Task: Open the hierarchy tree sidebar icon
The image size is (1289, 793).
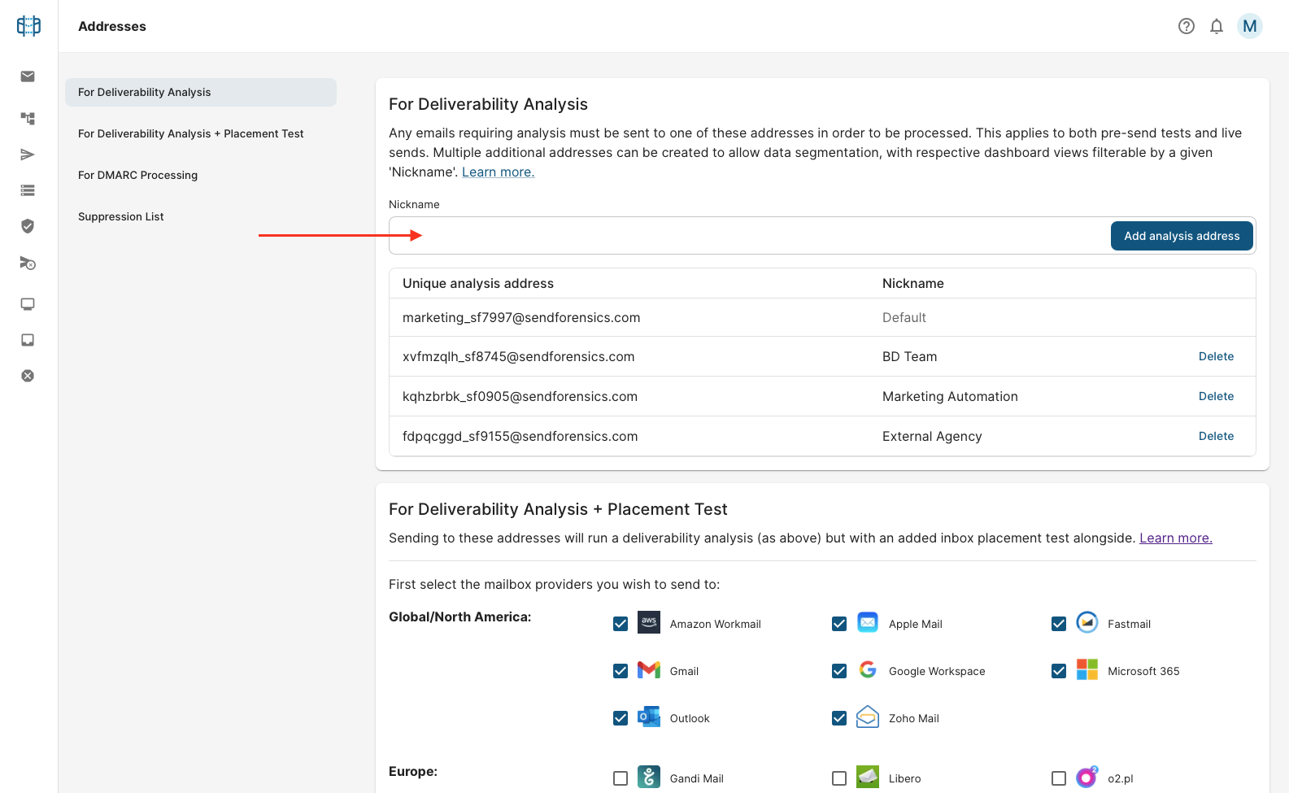Action: click(x=28, y=119)
